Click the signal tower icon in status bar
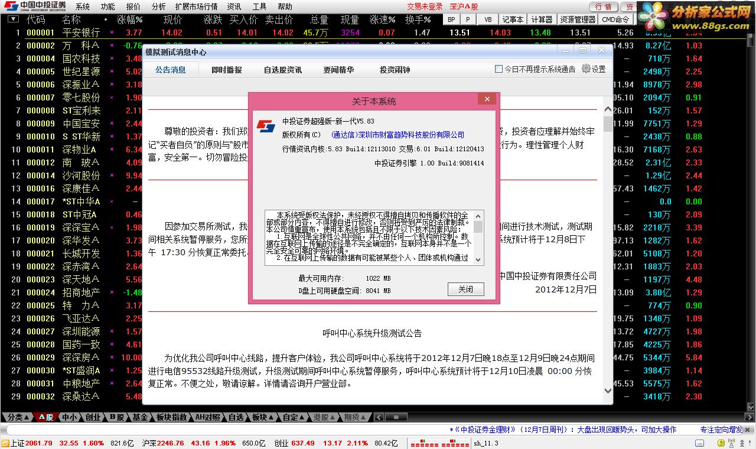This screenshot has height=449, width=756. pos(731,443)
